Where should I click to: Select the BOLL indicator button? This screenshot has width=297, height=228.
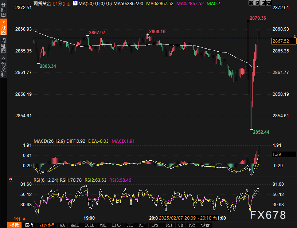tap(89, 225)
